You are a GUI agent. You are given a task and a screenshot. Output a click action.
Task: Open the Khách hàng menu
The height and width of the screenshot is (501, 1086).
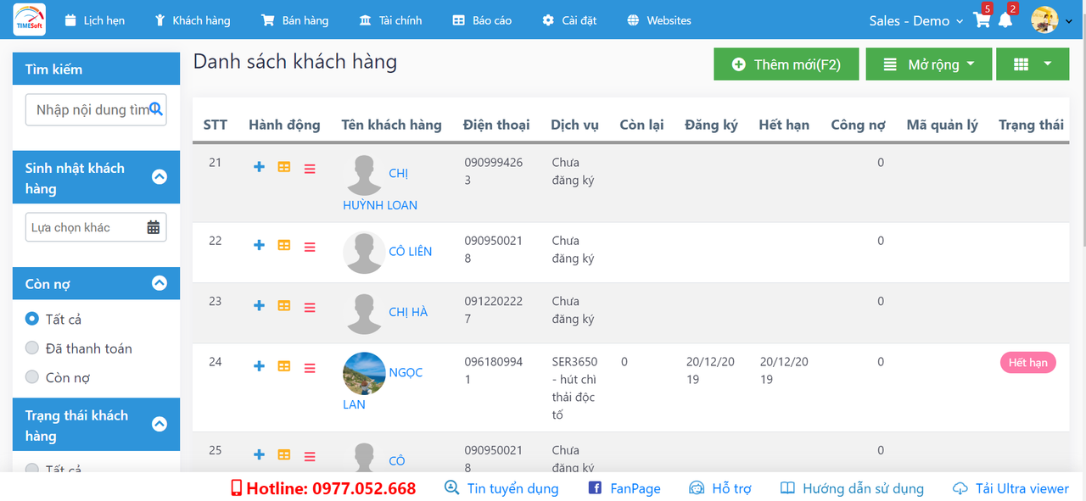pyautogui.click(x=192, y=20)
